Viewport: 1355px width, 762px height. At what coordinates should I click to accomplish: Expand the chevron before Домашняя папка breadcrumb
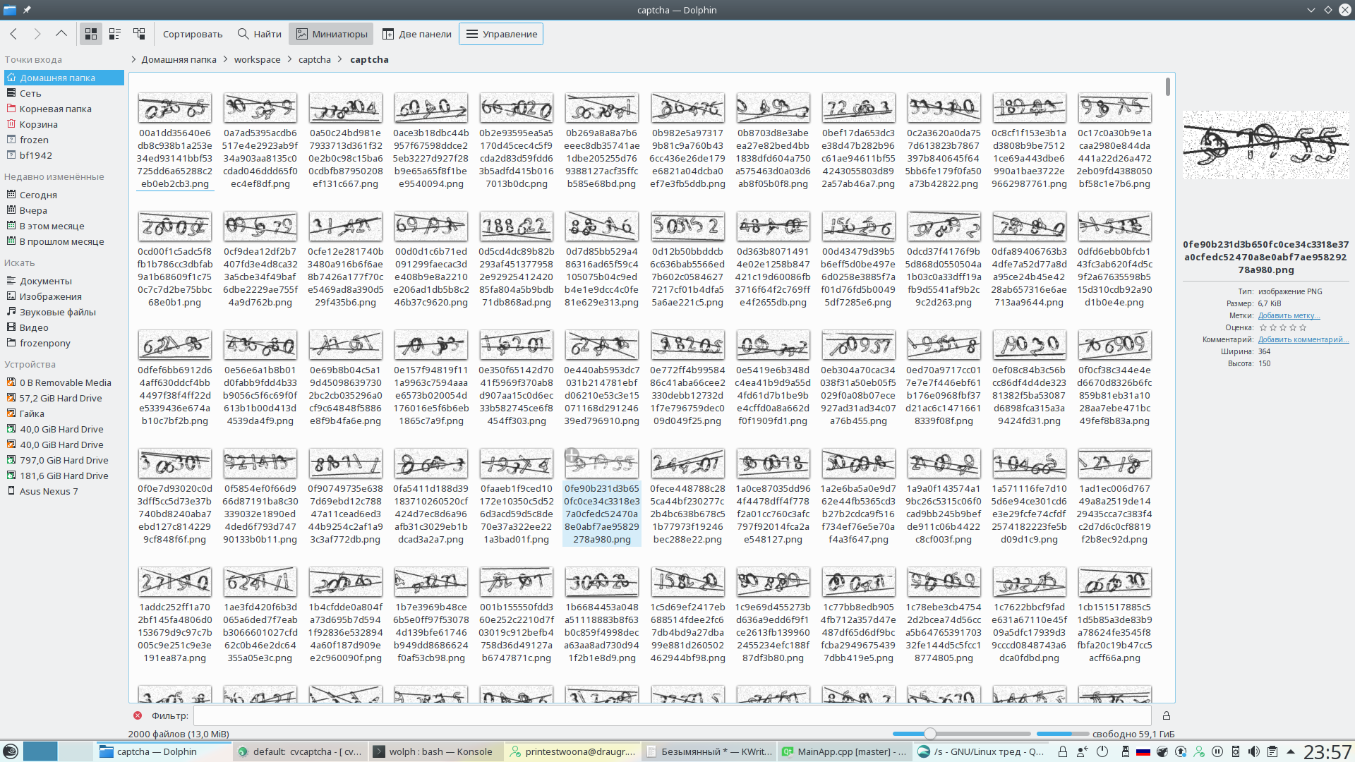[x=133, y=60]
